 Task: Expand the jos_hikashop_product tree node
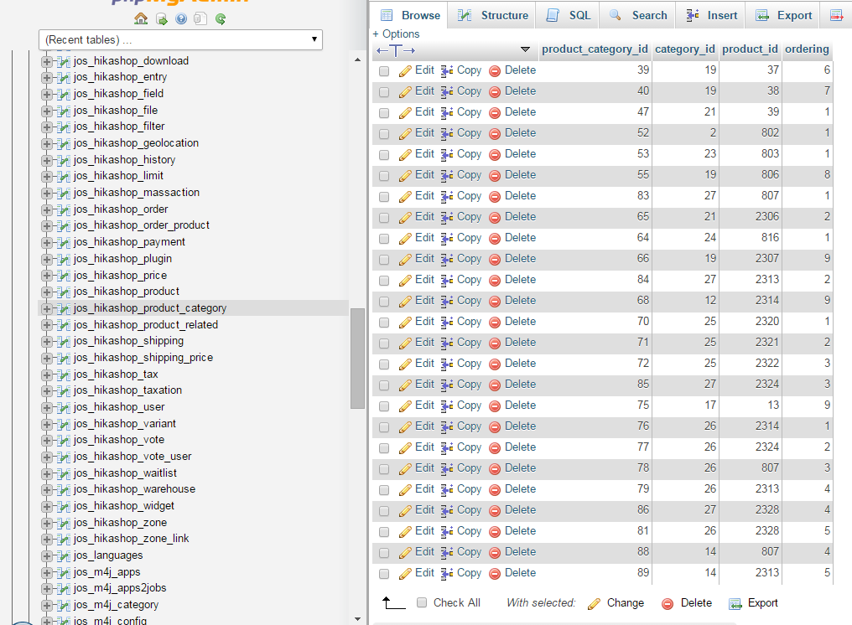pyautogui.click(x=46, y=292)
